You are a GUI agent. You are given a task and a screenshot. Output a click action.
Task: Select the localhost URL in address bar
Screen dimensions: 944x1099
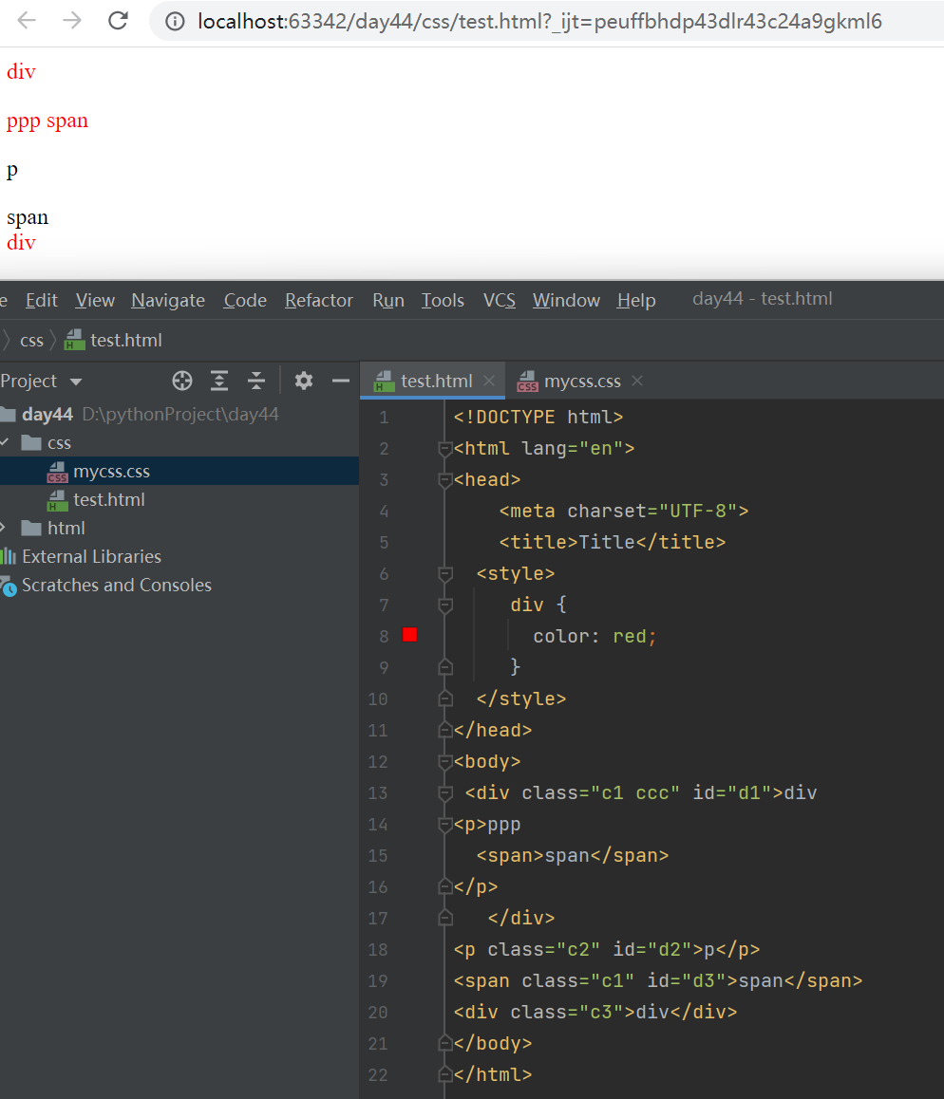click(539, 22)
